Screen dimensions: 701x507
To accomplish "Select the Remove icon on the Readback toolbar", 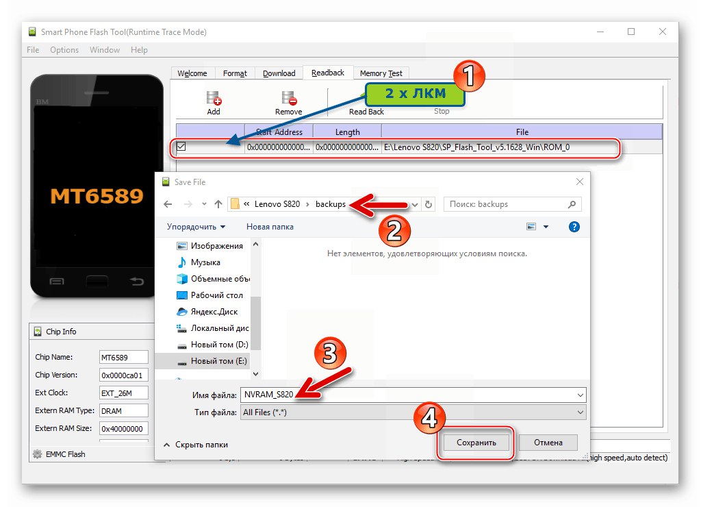I will [288, 99].
